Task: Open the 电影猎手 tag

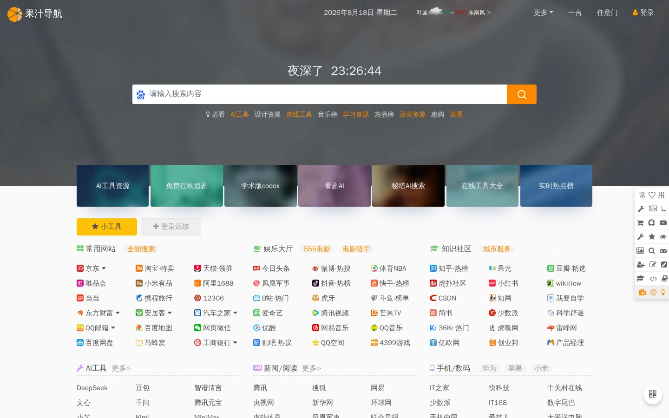Action: (356, 249)
